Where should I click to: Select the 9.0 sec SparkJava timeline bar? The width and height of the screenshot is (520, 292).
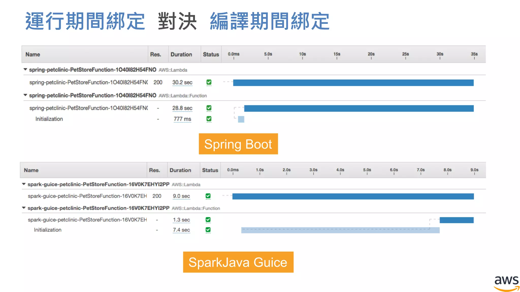(x=353, y=196)
